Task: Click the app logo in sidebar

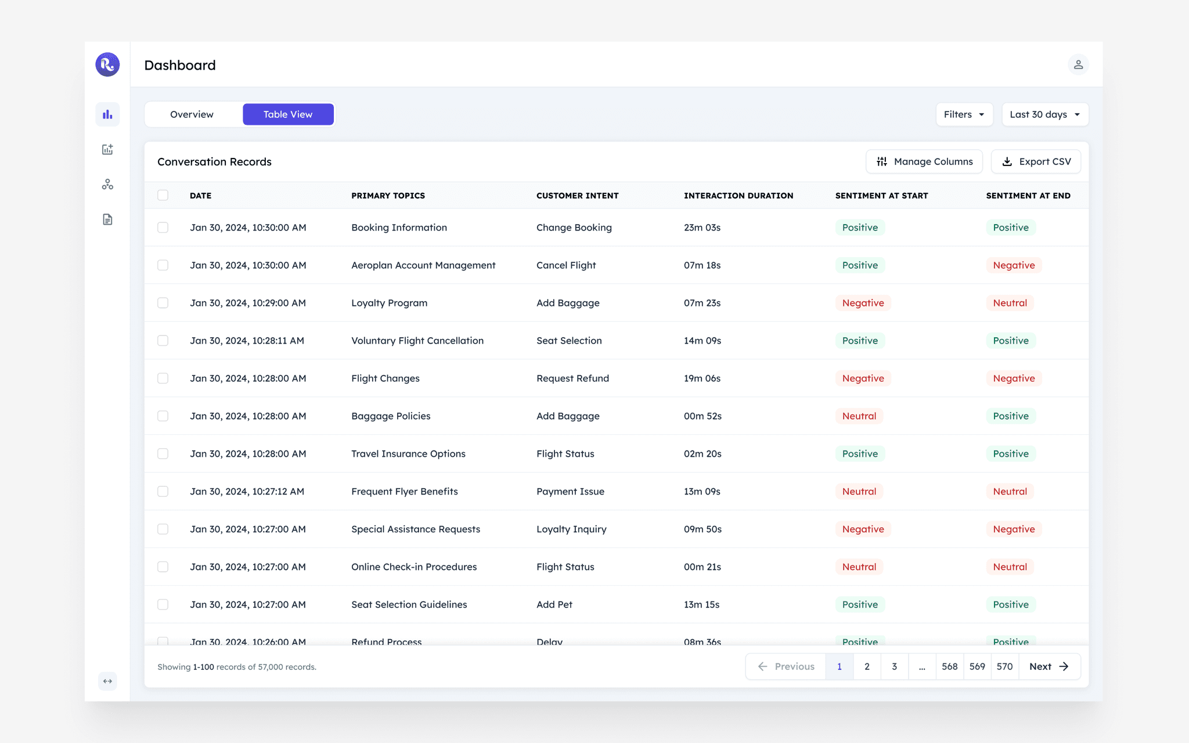Action: click(107, 64)
